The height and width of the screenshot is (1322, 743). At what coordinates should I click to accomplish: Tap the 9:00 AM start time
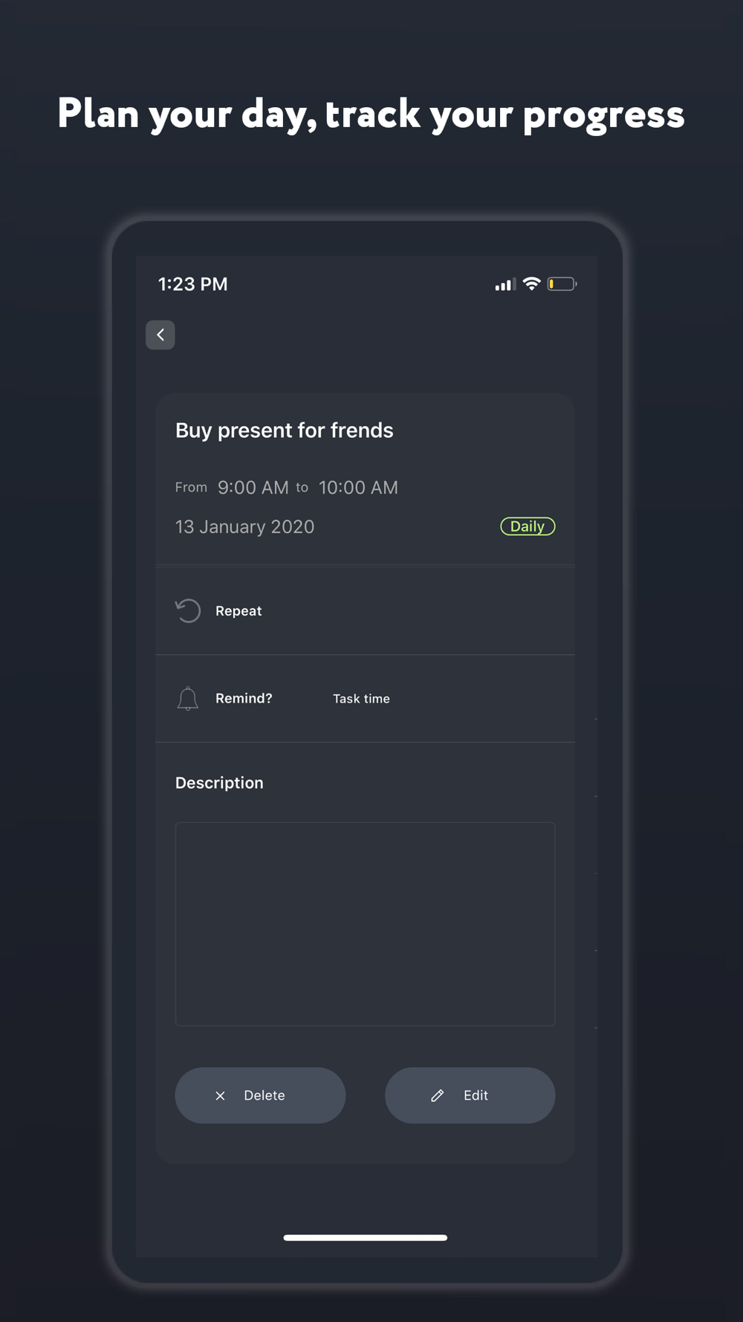coord(253,488)
